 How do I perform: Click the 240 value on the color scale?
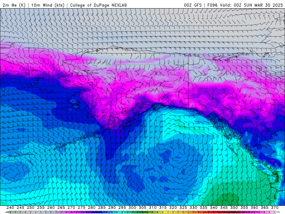point(10,208)
